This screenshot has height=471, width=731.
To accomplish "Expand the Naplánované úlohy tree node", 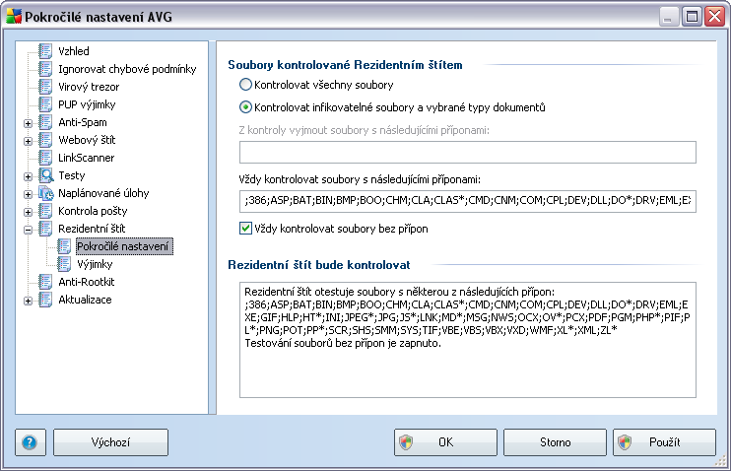I will (28, 194).
